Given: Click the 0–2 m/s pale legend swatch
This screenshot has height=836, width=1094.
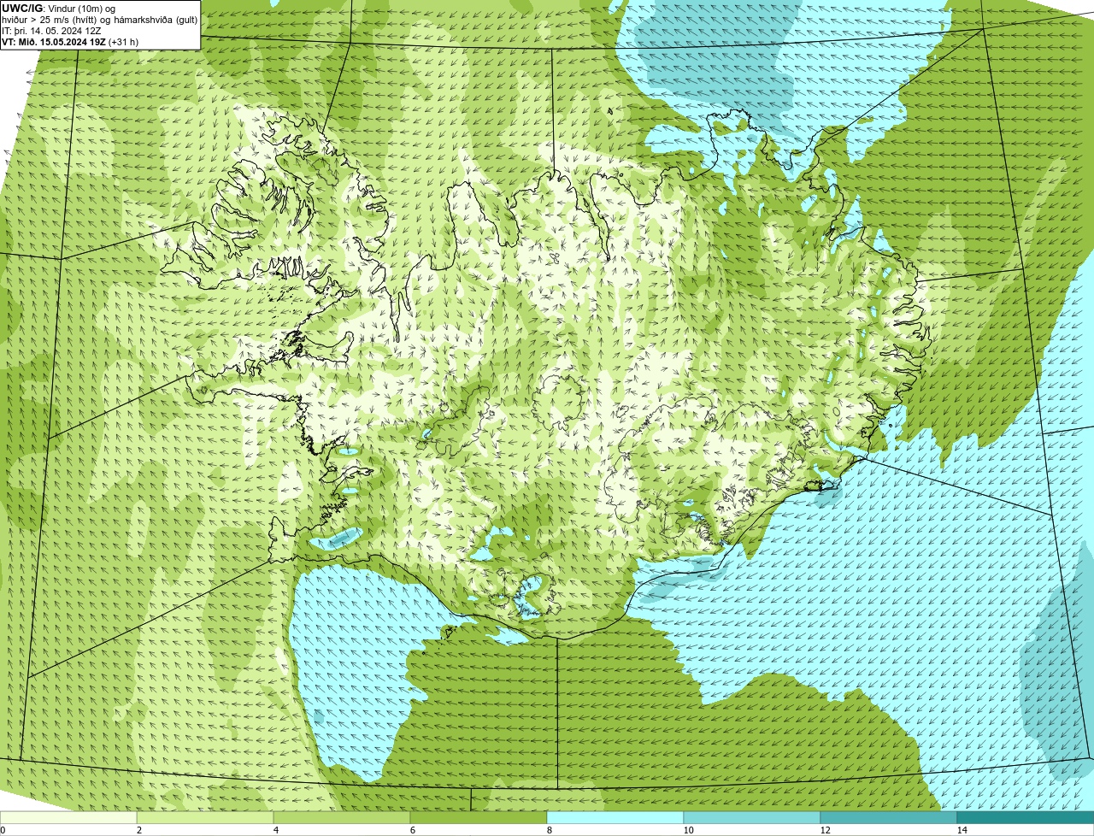Looking at the screenshot, I should (x=68, y=817).
